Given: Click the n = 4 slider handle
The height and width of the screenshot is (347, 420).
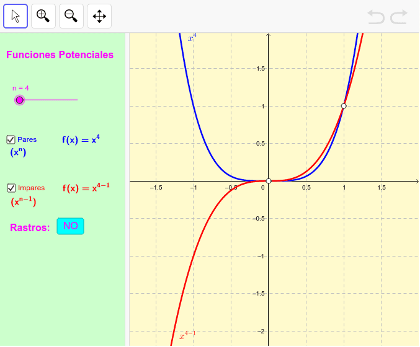Looking at the screenshot, I should click(x=20, y=100).
